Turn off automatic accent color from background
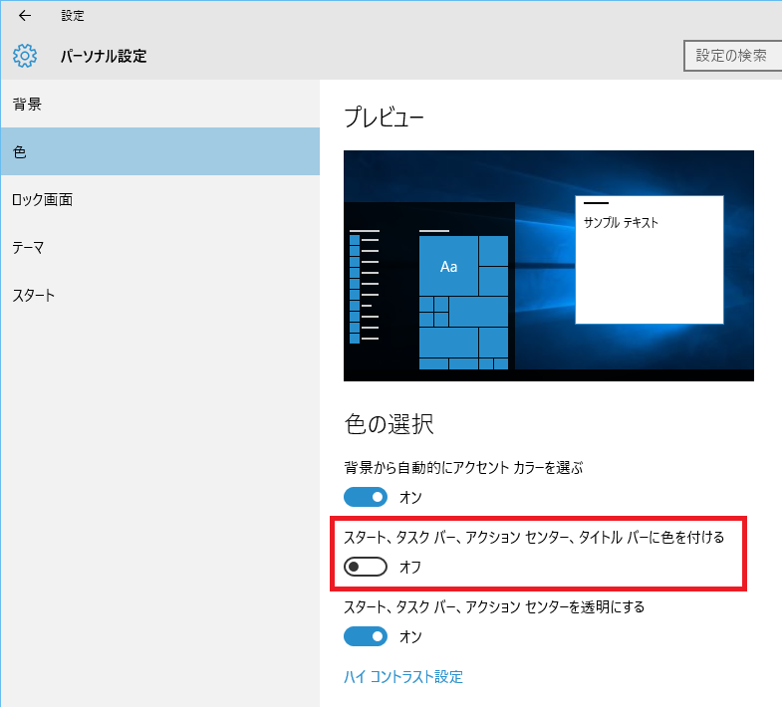The image size is (782, 707). point(365,497)
